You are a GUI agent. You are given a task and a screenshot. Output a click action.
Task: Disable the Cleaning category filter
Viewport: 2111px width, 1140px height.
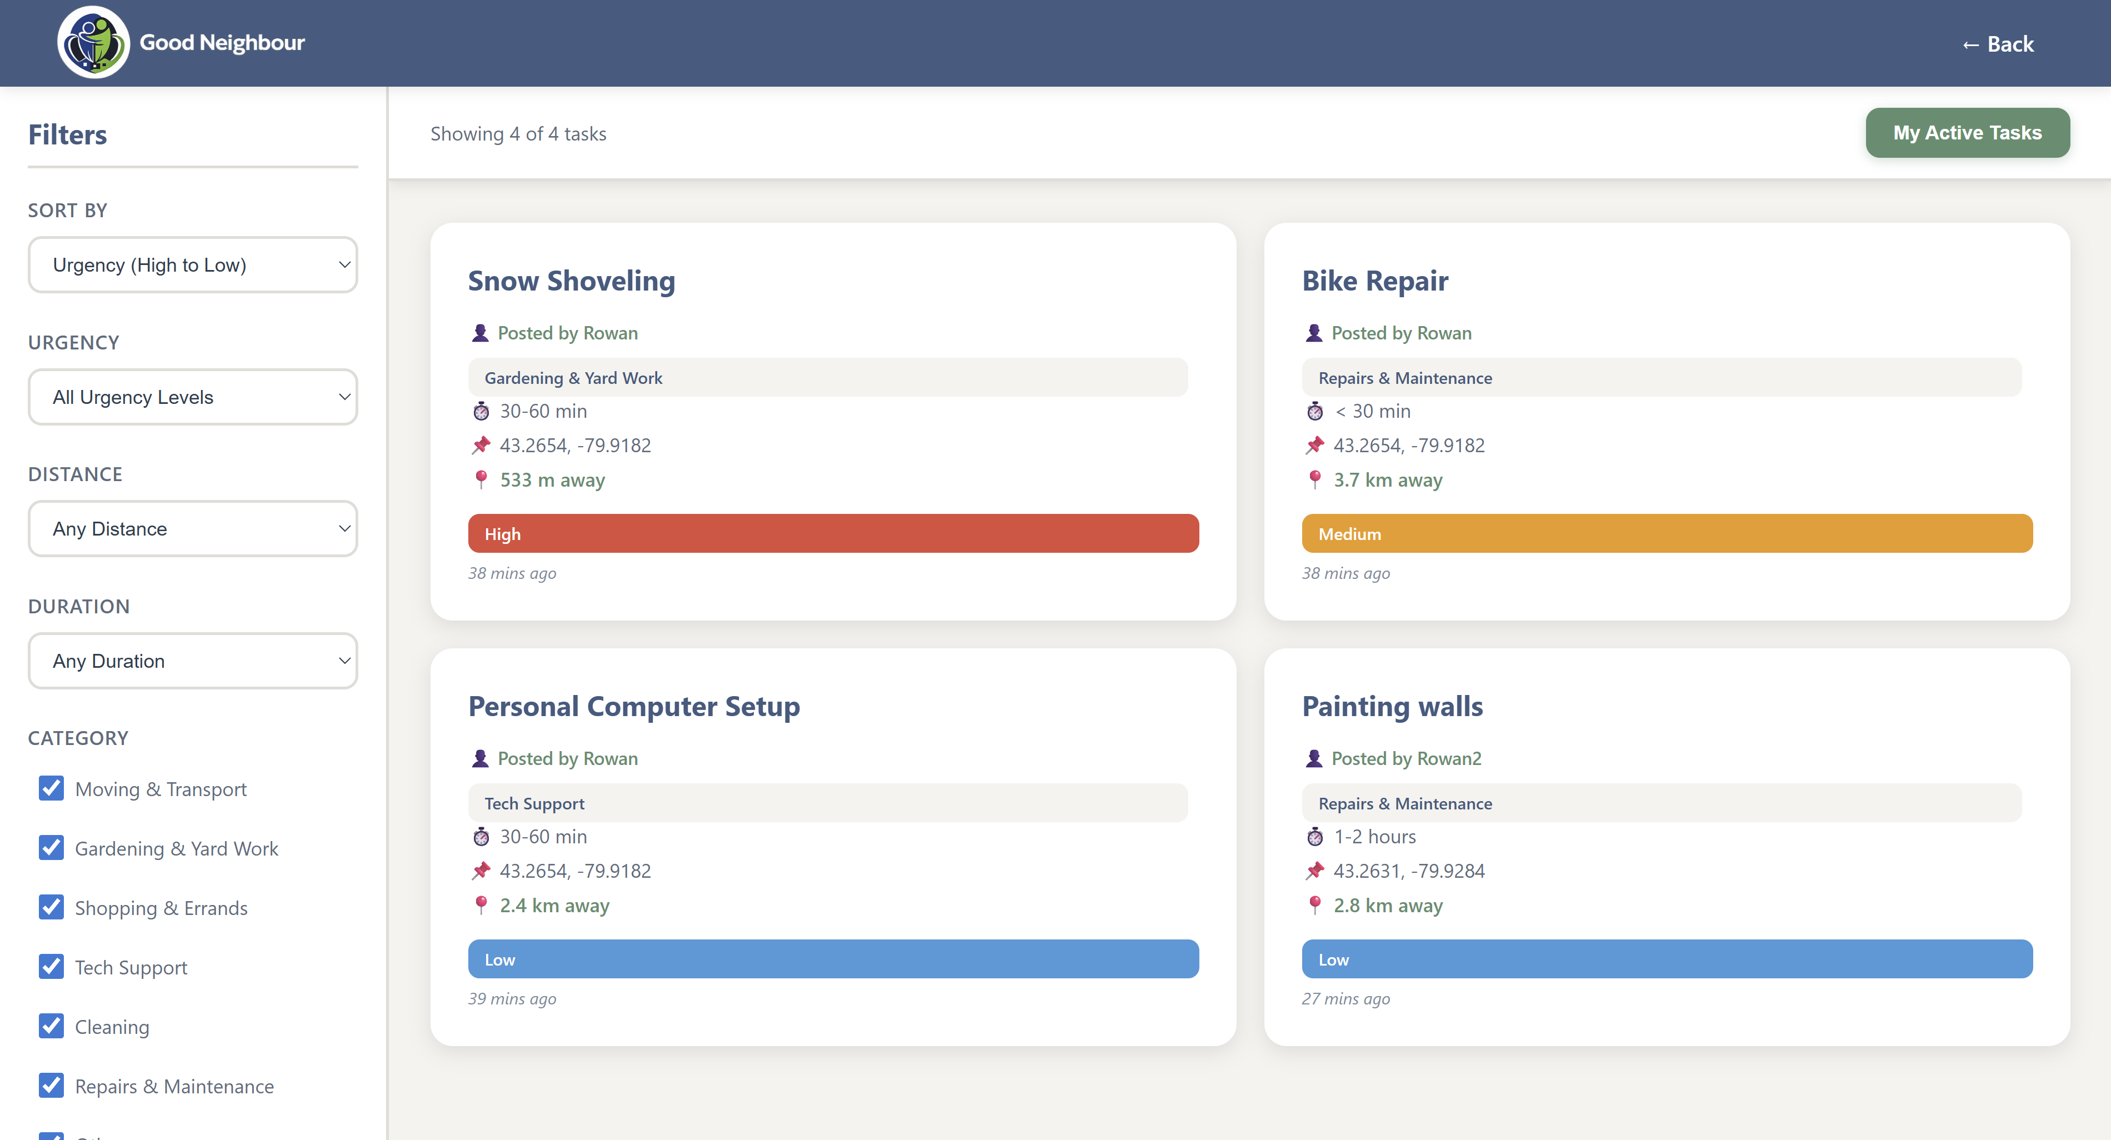[x=52, y=1026]
